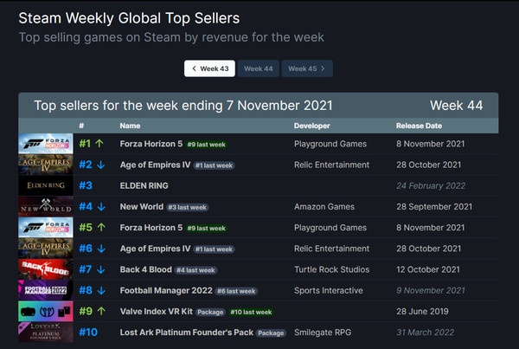Open the Forza Horizon 5 title in the #1 row

tap(151, 144)
